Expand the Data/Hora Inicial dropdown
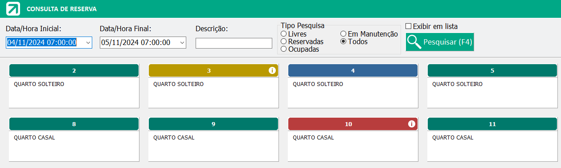This screenshot has height=168, width=561. click(x=87, y=42)
